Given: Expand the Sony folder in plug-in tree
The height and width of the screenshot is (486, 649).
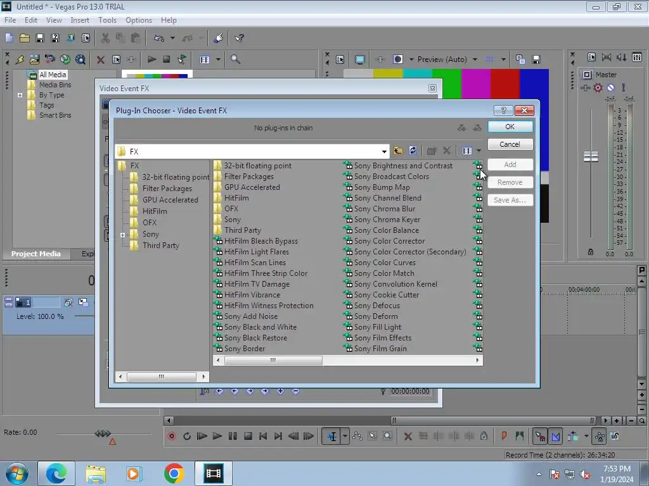Looking at the screenshot, I should click(x=122, y=235).
